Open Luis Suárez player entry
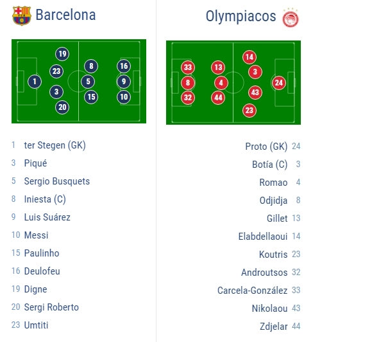 click(x=47, y=217)
